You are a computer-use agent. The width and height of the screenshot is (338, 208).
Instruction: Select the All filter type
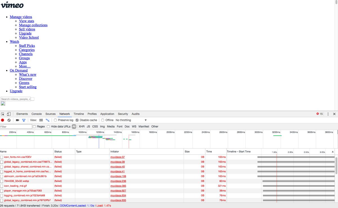pos(74,127)
